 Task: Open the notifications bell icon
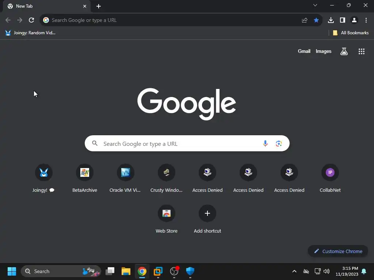click(x=364, y=271)
